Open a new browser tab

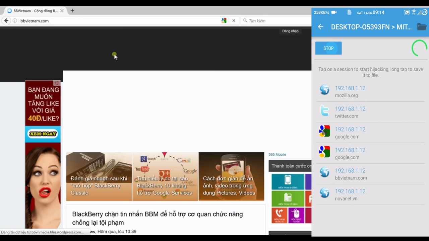pyautogui.click(x=72, y=11)
